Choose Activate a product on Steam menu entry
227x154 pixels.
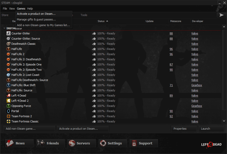click(x=44, y=14)
